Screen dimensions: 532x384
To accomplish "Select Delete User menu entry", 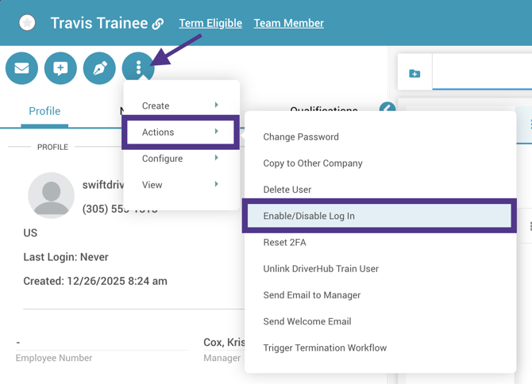I will tap(287, 190).
